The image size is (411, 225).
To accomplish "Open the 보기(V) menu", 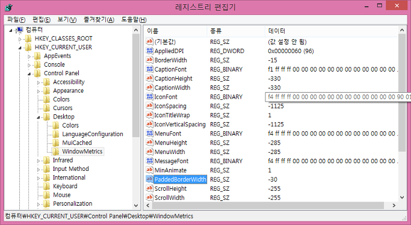I will (x=67, y=19).
